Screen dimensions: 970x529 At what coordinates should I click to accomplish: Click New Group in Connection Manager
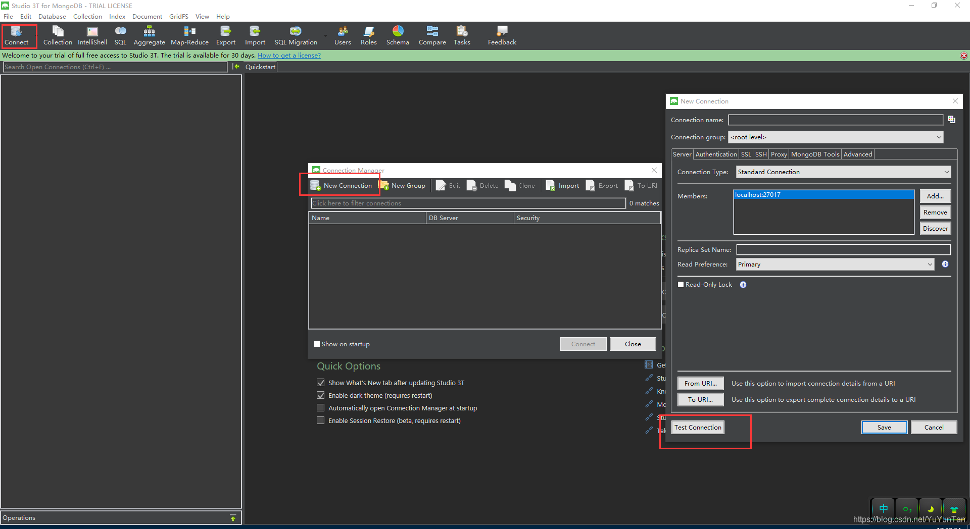coord(403,186)
